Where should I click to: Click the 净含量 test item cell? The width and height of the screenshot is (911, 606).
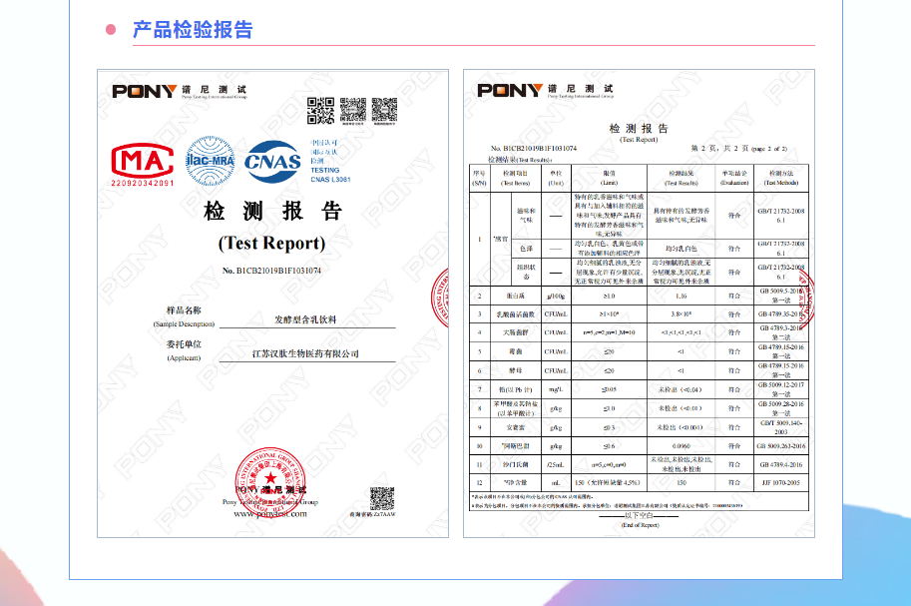(x=515, y=483)
